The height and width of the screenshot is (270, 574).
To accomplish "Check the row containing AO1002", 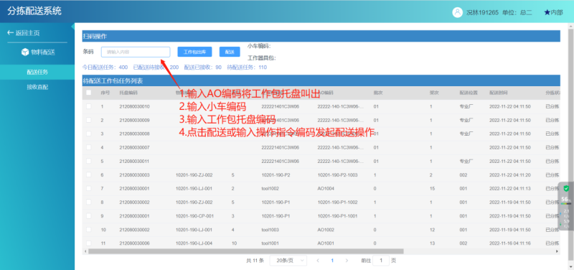I will tap(88, 230).
